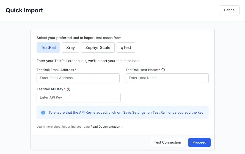Click the 'Save Settings' notice banner text
This screenshot has width=245, height=154.
coord(126,113)
